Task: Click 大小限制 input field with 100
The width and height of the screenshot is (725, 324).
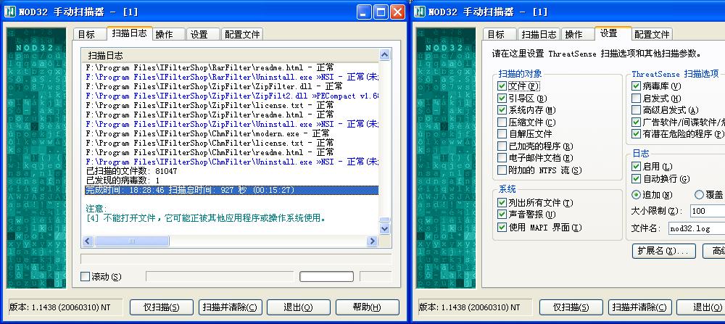Action: pyautogui.click(x=708, y=211)
